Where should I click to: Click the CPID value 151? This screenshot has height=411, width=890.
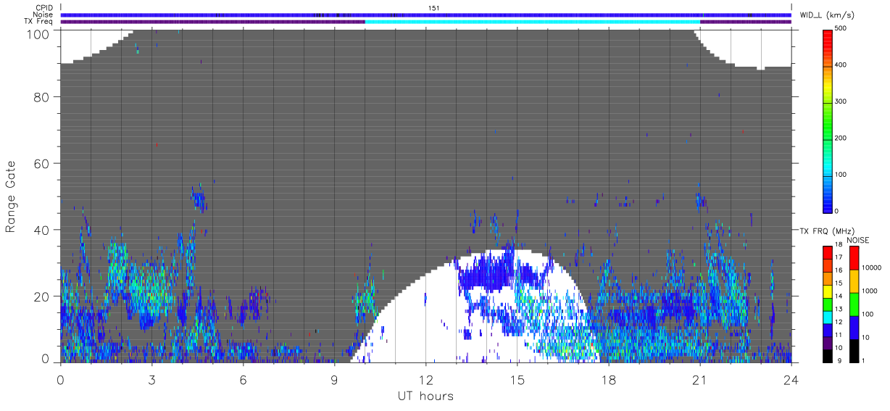(x=434, y=8)
